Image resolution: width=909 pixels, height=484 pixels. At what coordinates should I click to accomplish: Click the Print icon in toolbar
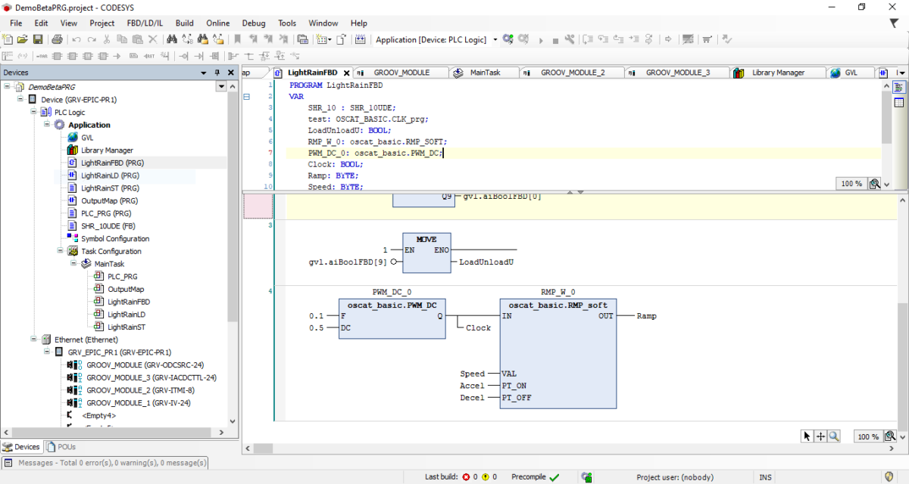pyautogui.click(x=57, y=39)
